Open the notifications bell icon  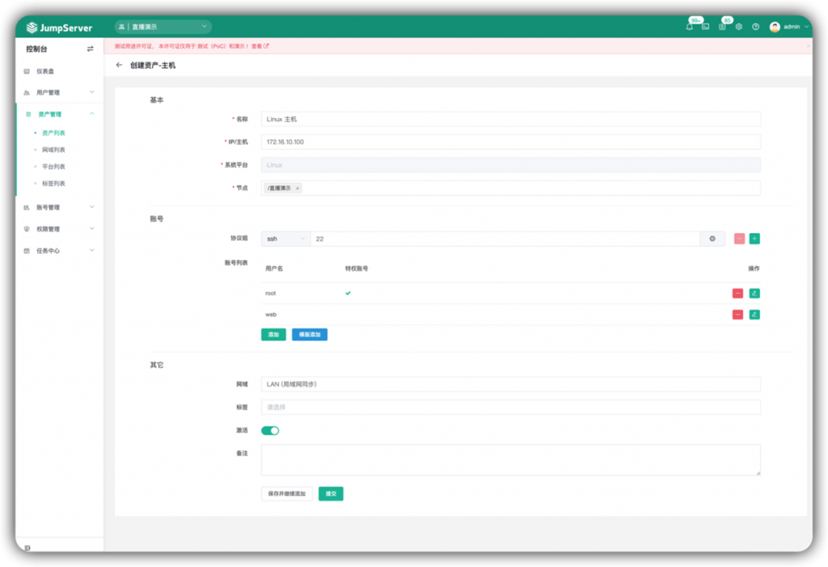(x=689, y=27)
